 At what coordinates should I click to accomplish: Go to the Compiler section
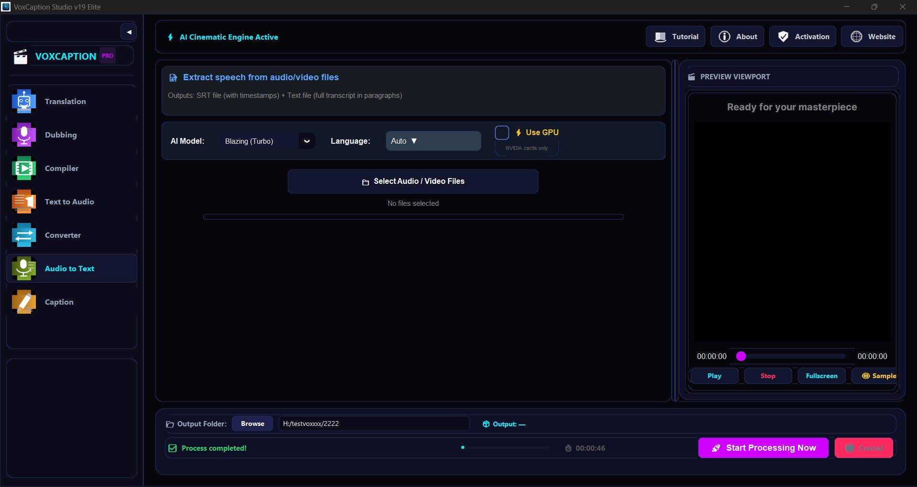tap(72, 168)
